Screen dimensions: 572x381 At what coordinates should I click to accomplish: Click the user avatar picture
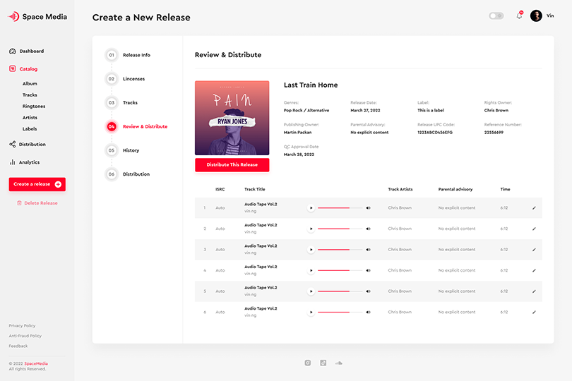coord(536,16)
